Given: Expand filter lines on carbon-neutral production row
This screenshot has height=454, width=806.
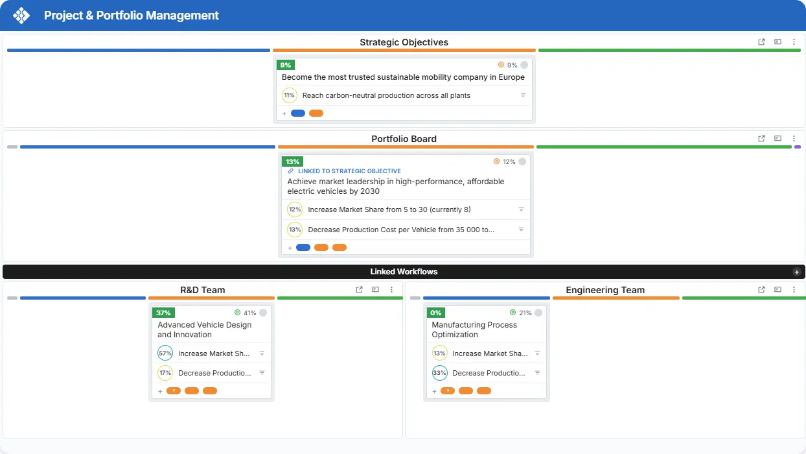Looking at the screenshot, I should (x=524, y=95).
